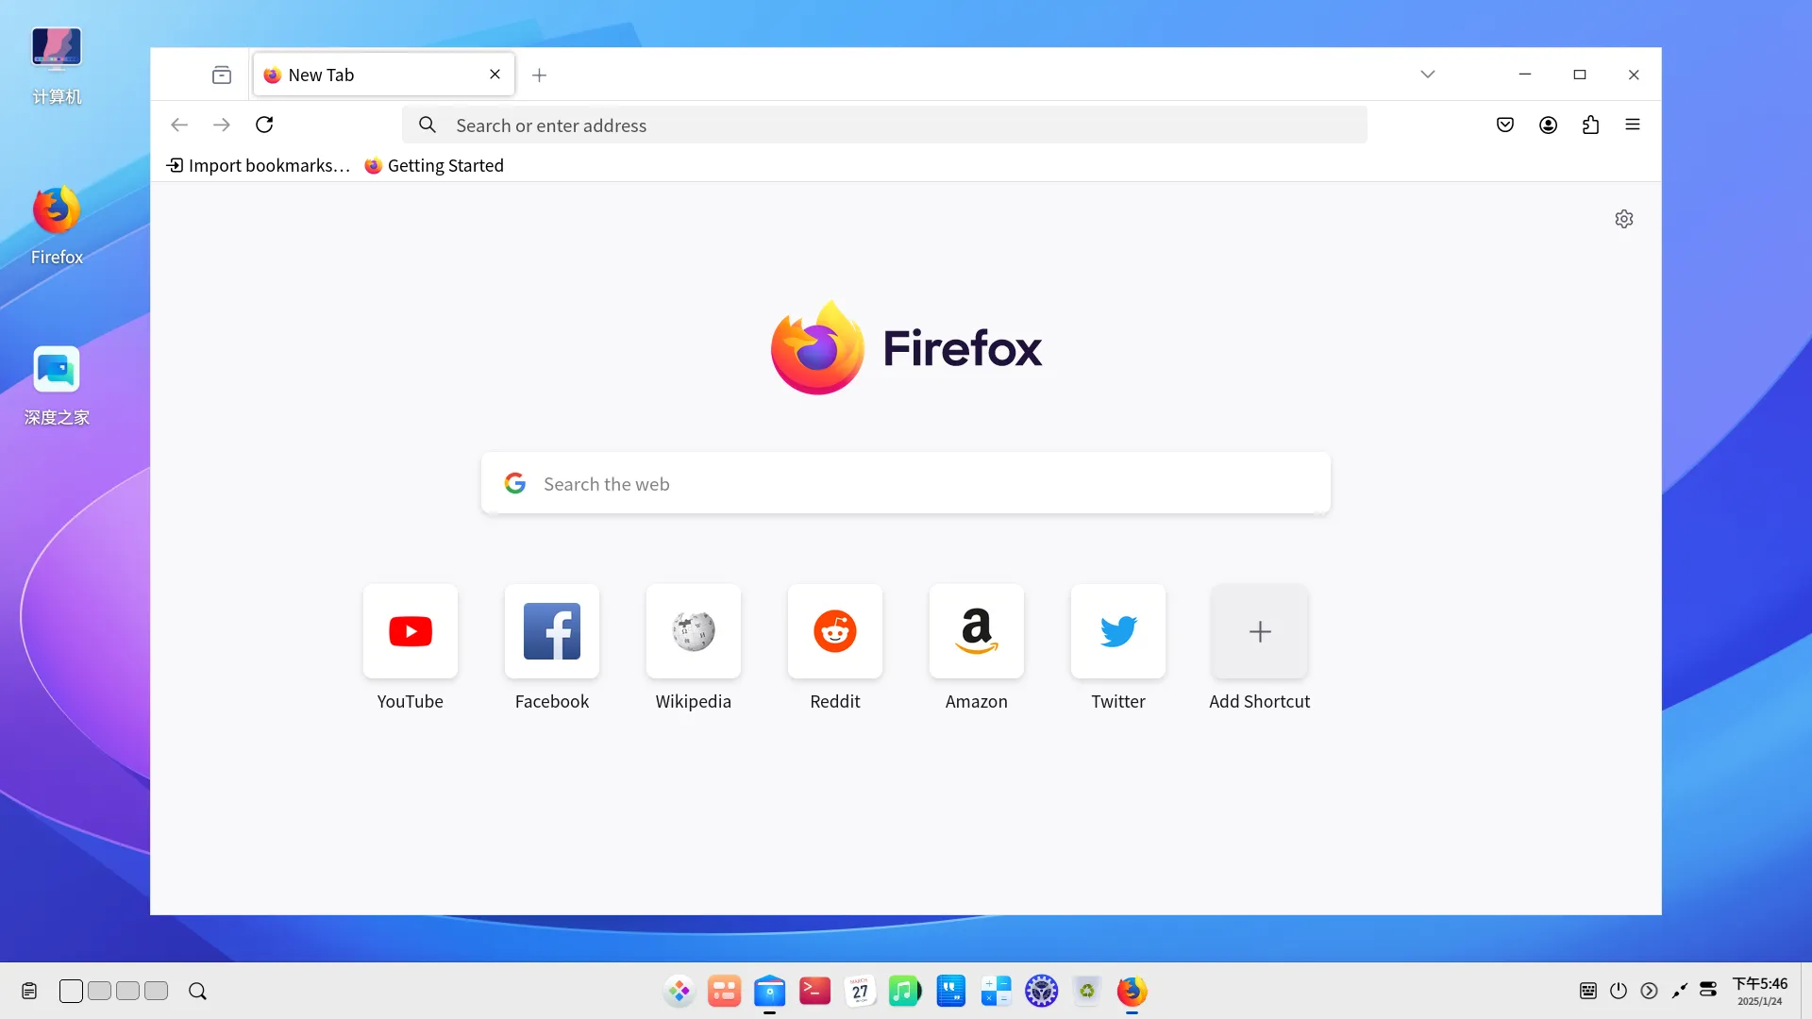Click the Add Shortcut tile
Screen dimensions: 1812x1019
pyautogui.click(x=1259, y=631)
